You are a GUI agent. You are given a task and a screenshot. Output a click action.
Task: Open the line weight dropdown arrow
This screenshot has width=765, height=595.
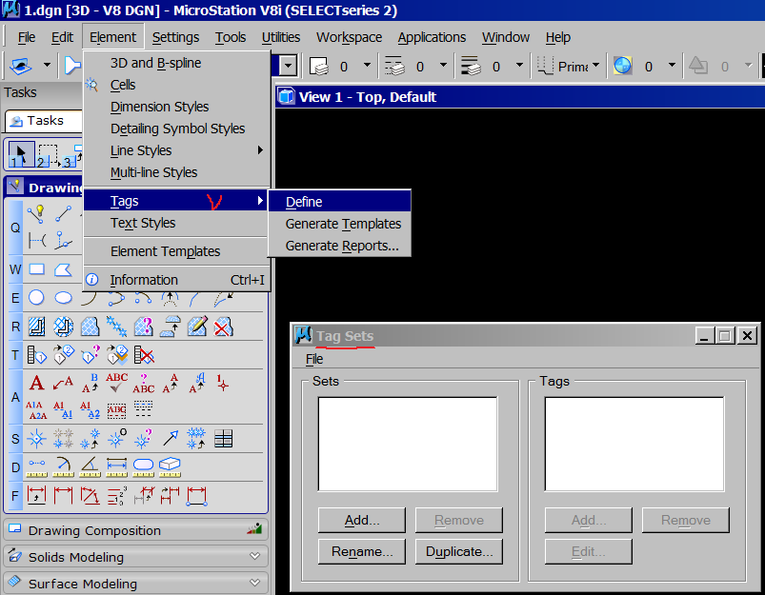coord(519,65)
